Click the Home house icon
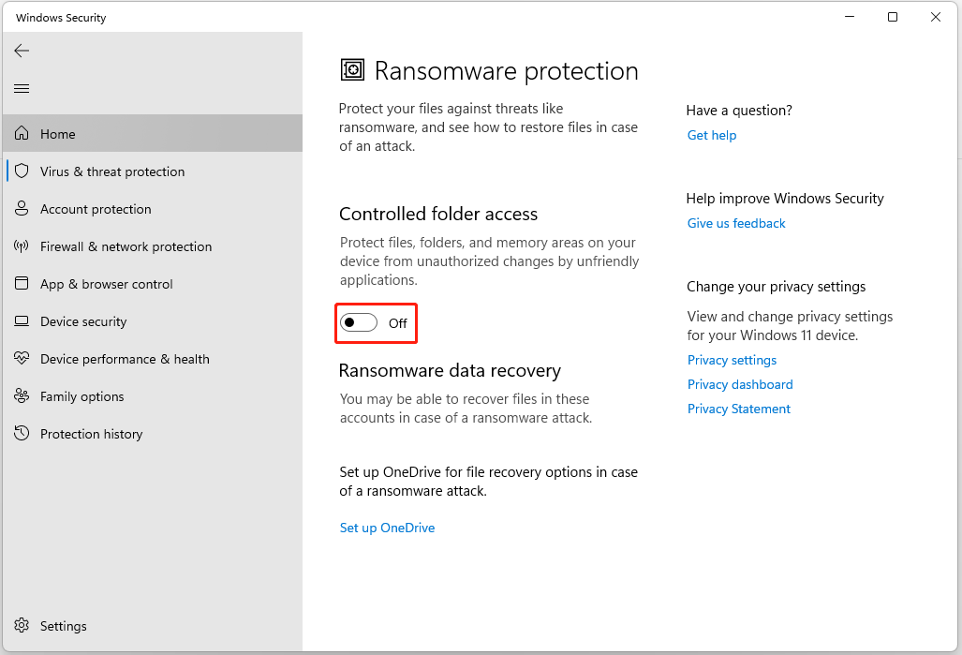Screen dimensions: 962x655 [22, 134]
